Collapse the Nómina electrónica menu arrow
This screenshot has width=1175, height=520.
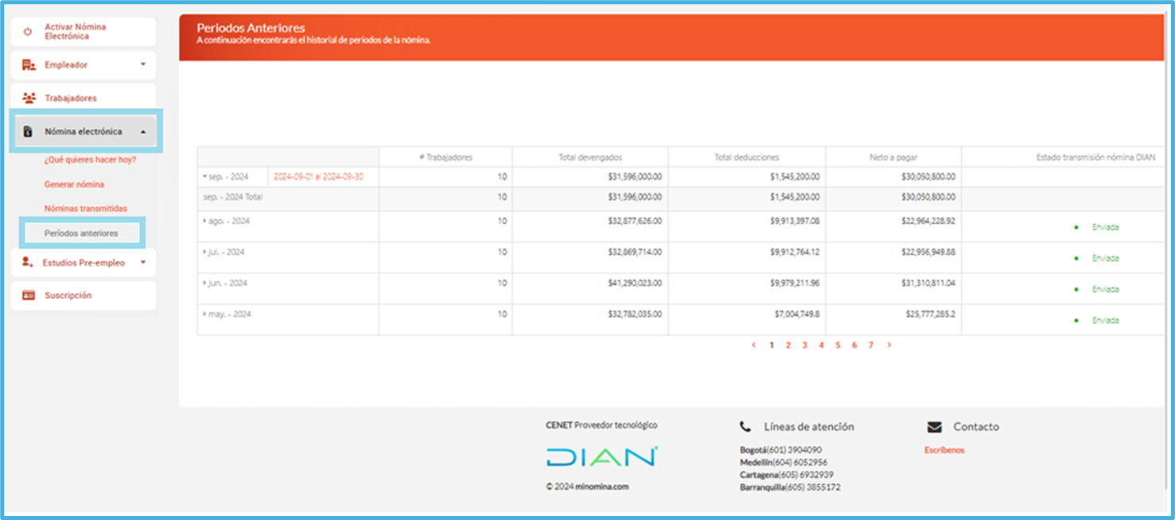pyautogui.click(x=143, y=132)
